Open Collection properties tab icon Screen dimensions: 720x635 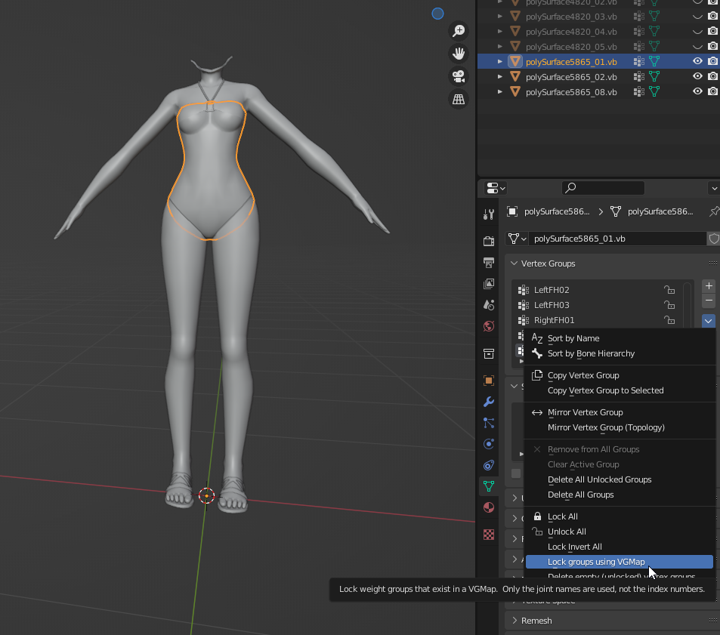(489, 353)
